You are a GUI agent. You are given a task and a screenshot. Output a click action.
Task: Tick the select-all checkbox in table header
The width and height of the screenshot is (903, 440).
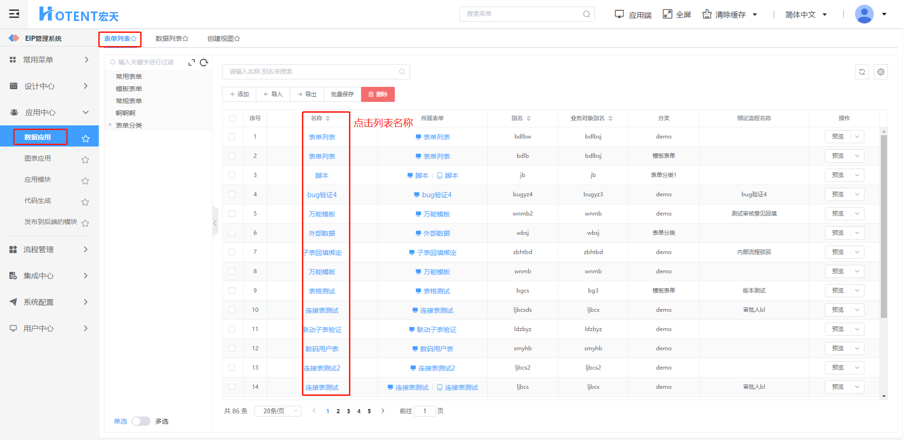[233, 118]
